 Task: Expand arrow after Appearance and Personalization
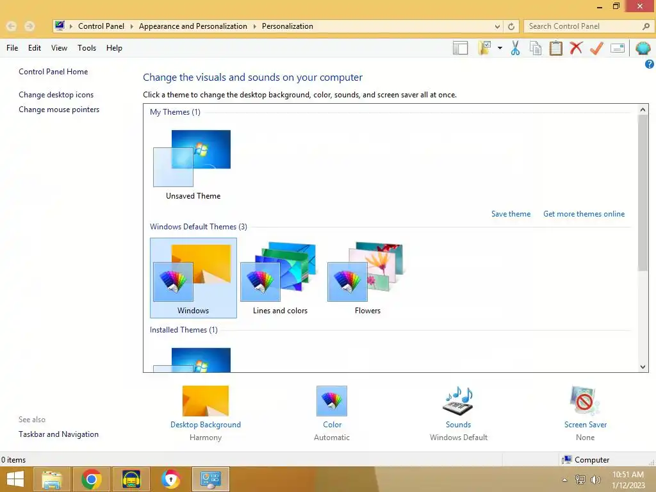pos(254,26)
